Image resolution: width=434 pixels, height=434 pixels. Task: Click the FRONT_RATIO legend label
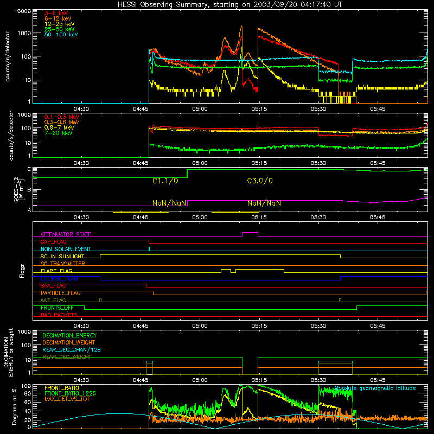pyautogui.click(x=62, y=388)
